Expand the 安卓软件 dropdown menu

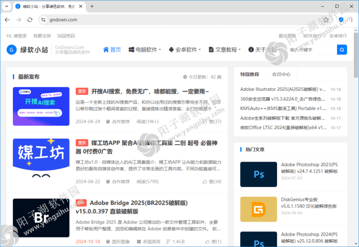pos(185,50)
